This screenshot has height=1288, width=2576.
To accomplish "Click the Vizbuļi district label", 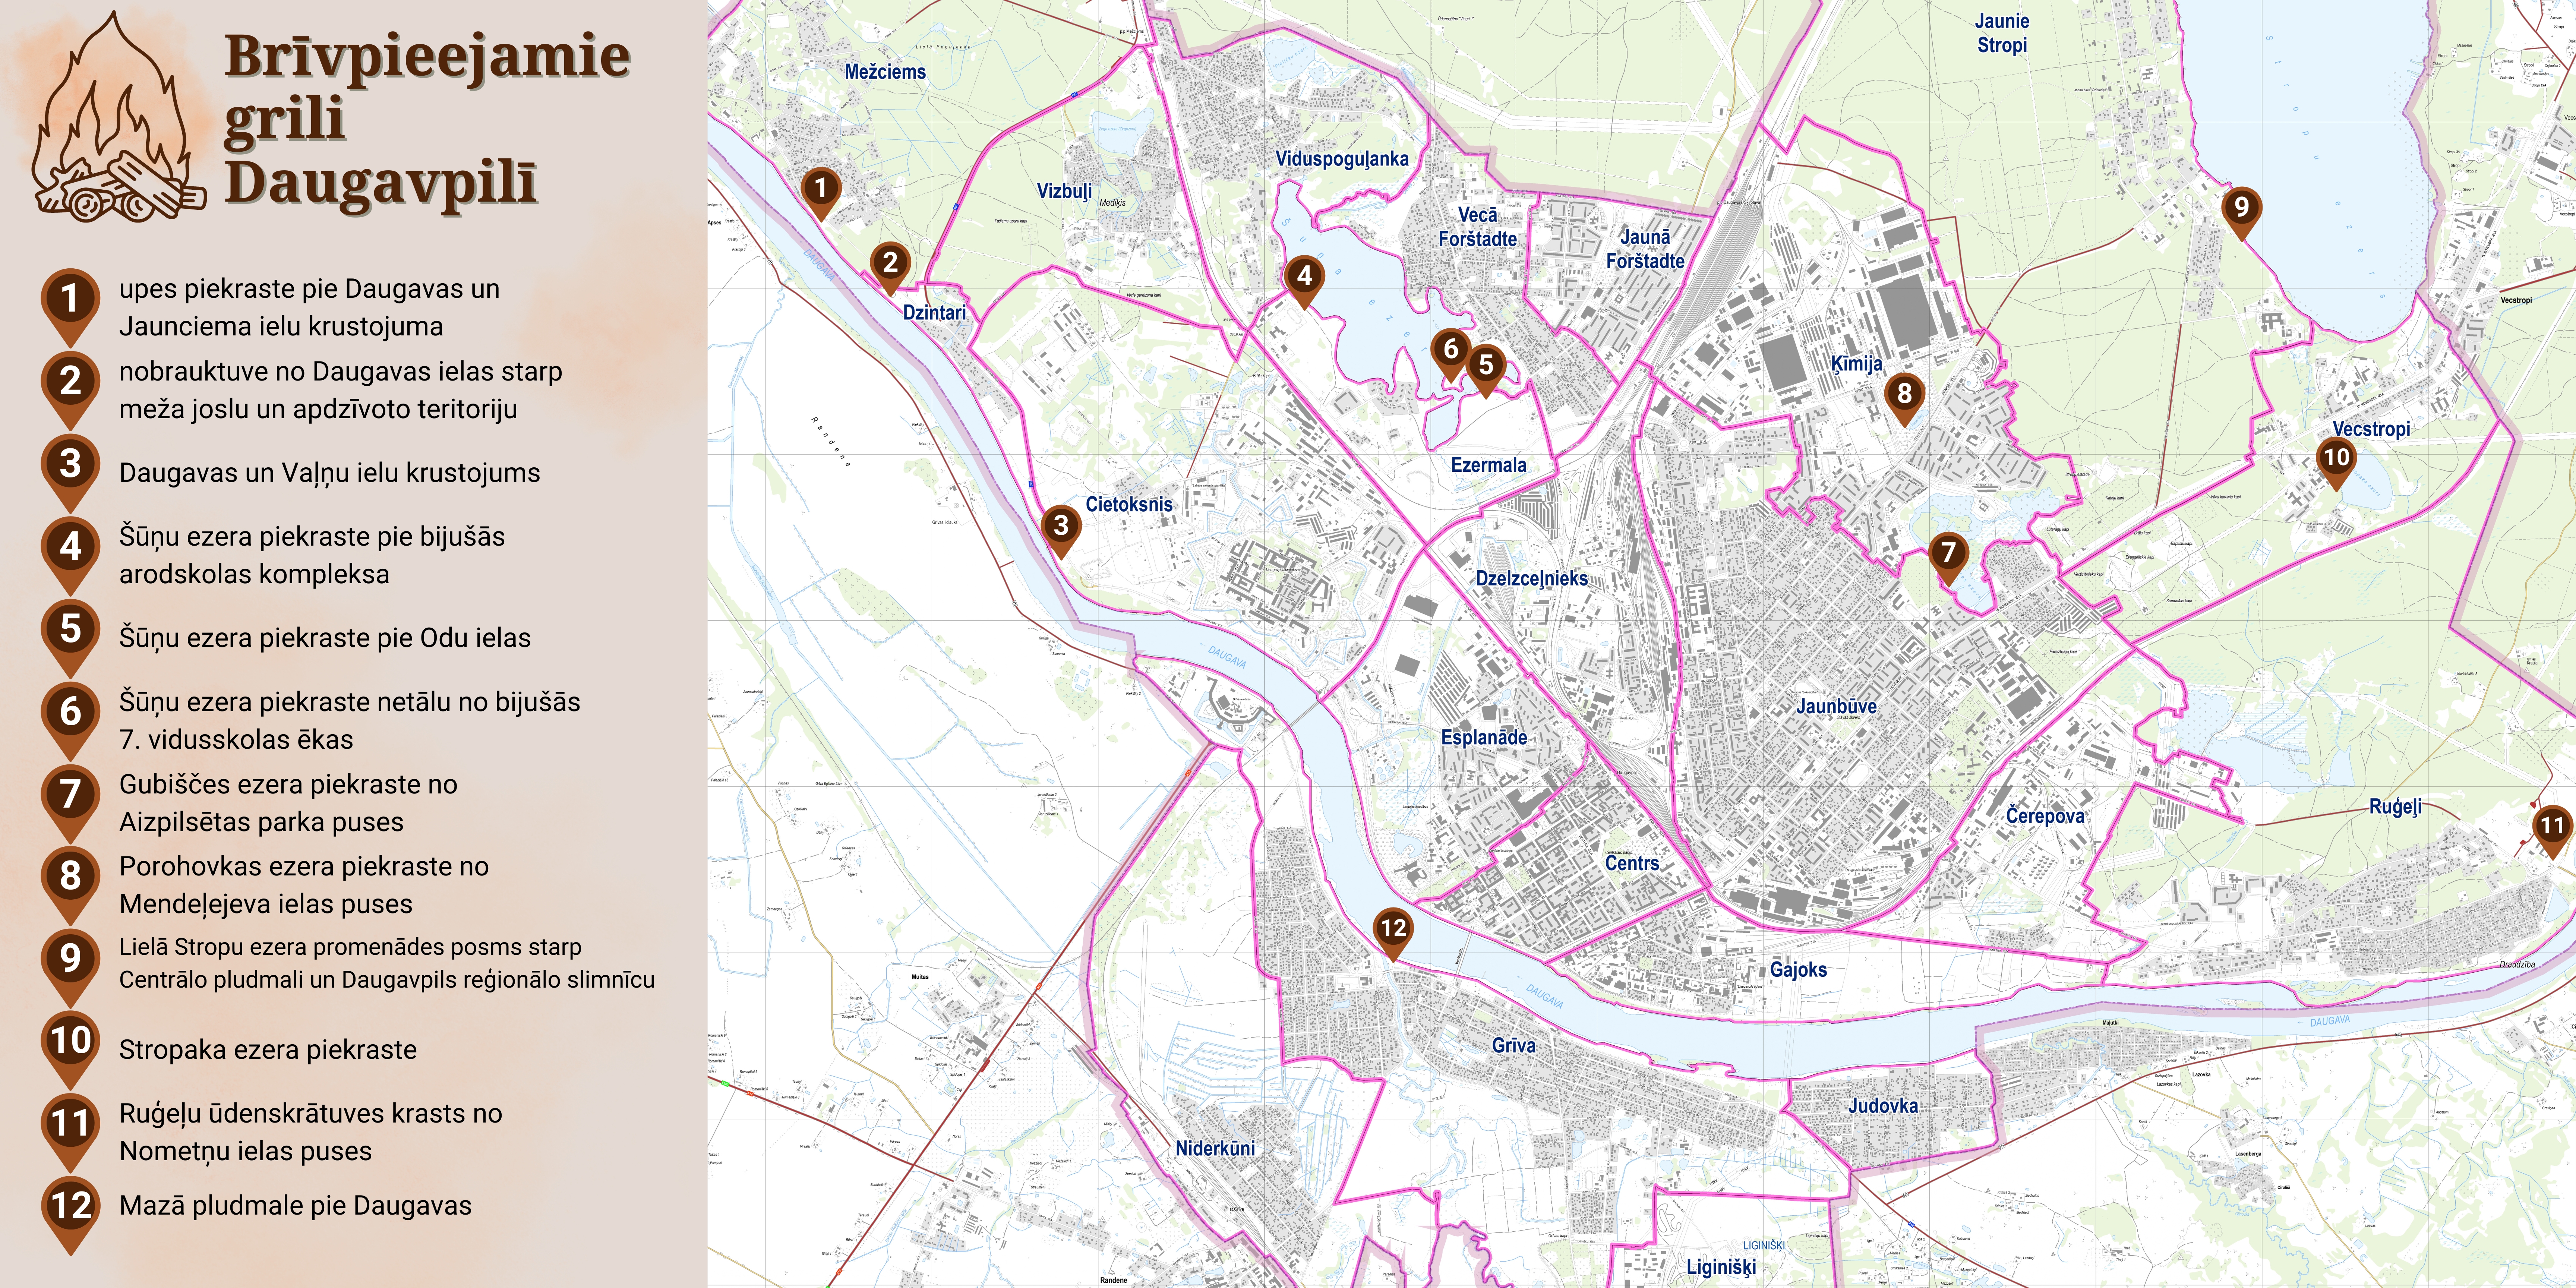I will tap(1064, 191).
